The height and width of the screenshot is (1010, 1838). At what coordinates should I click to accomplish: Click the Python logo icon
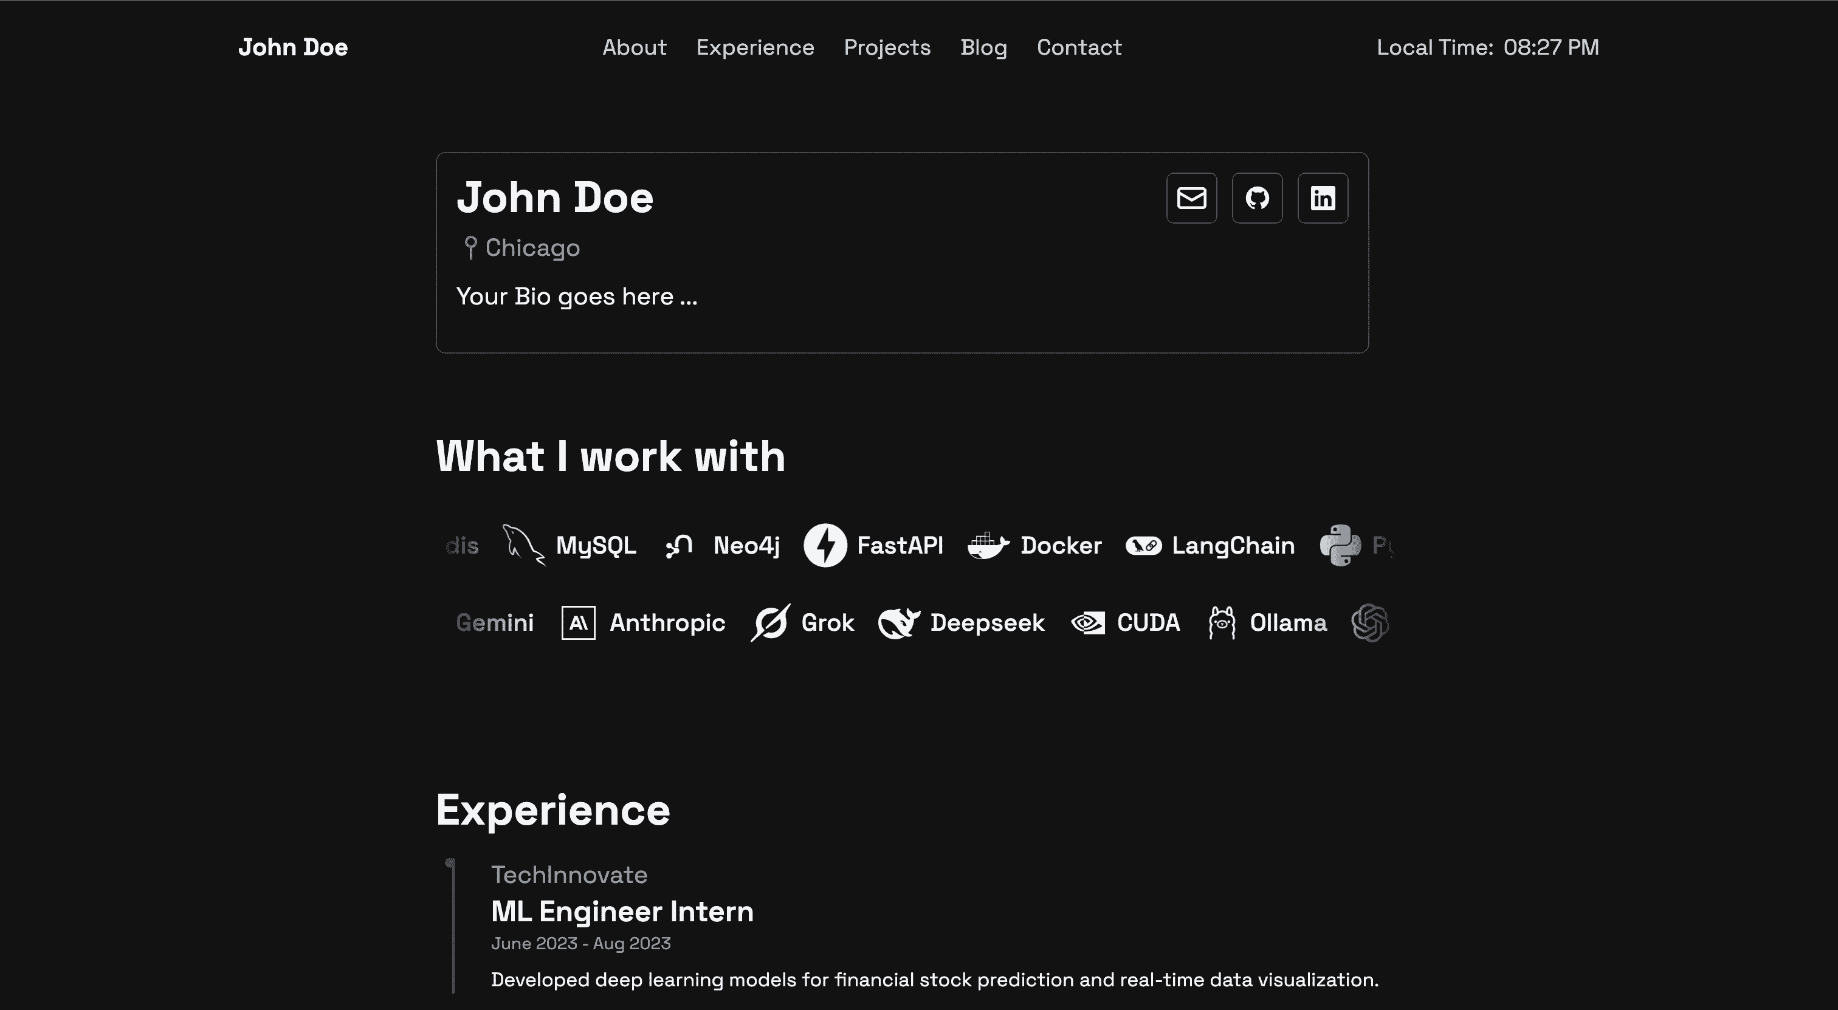[1340, 545]
